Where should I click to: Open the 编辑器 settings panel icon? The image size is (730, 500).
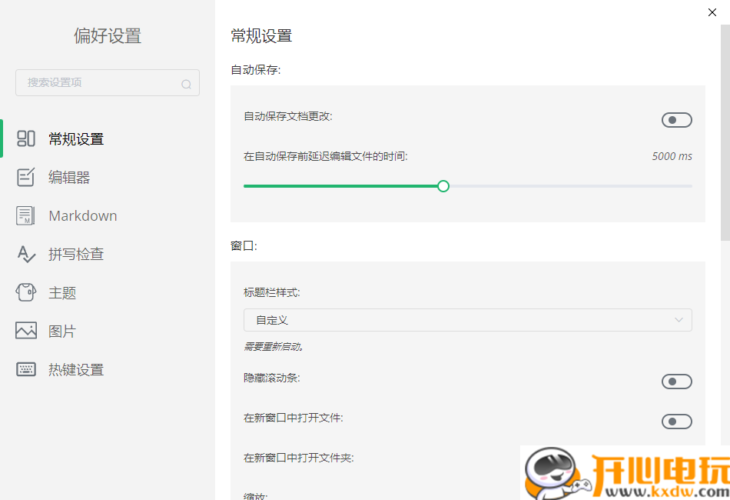(26, 177)
